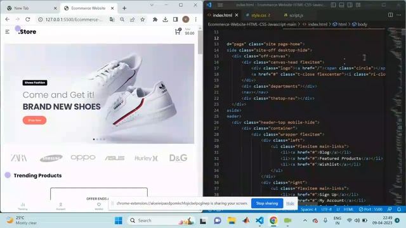Open Chrome three-dot menu

coord(196,20)
